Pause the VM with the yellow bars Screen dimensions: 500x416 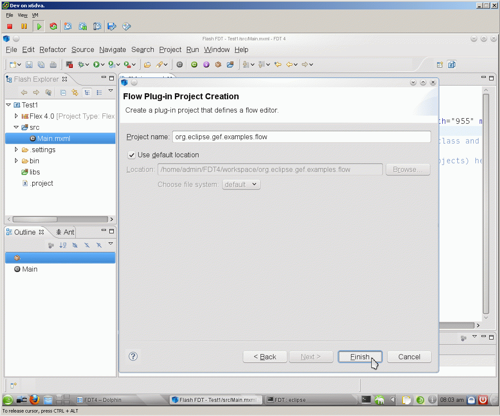pyautogui.click(x=24, y=26)
